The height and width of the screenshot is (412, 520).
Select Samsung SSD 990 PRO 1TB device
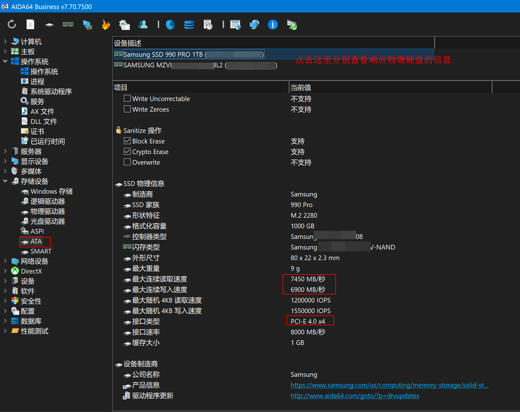click(274, 54)
